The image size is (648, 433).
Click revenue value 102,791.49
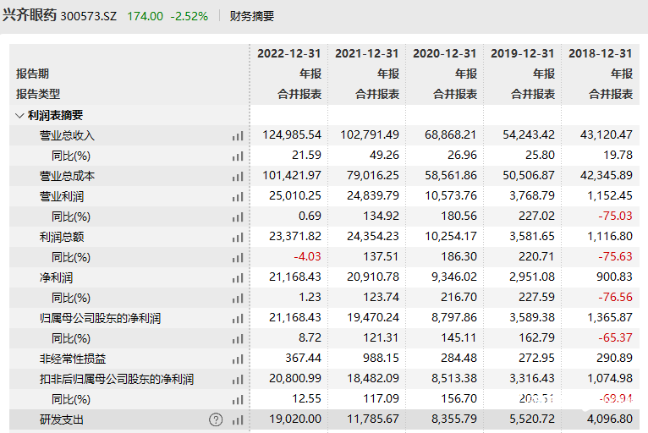pos(370,134)
